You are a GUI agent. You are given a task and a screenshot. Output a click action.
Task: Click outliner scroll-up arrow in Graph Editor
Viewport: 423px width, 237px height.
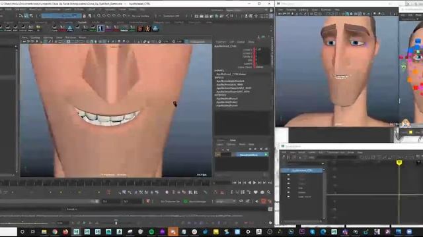[x=324, y=170]
